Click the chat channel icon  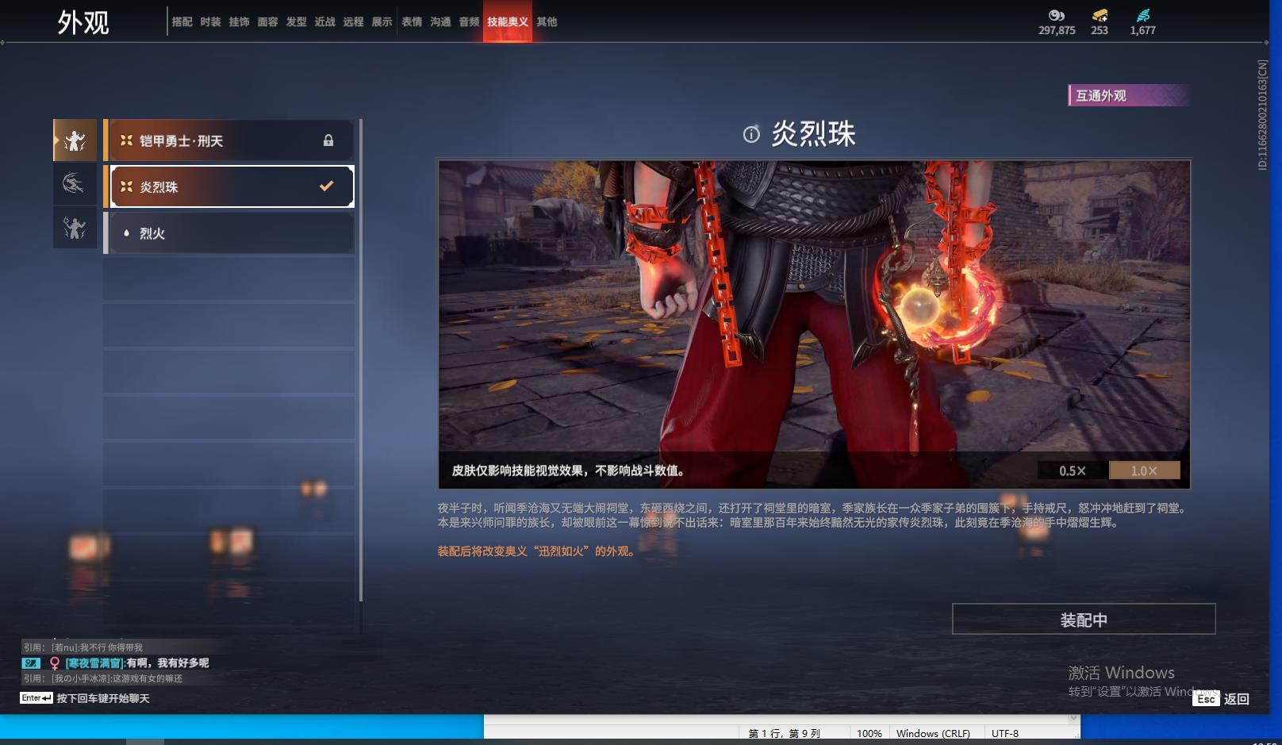point(31,662)
